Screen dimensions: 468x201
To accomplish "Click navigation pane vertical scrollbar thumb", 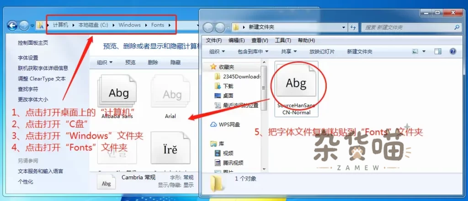I will 264,88.
